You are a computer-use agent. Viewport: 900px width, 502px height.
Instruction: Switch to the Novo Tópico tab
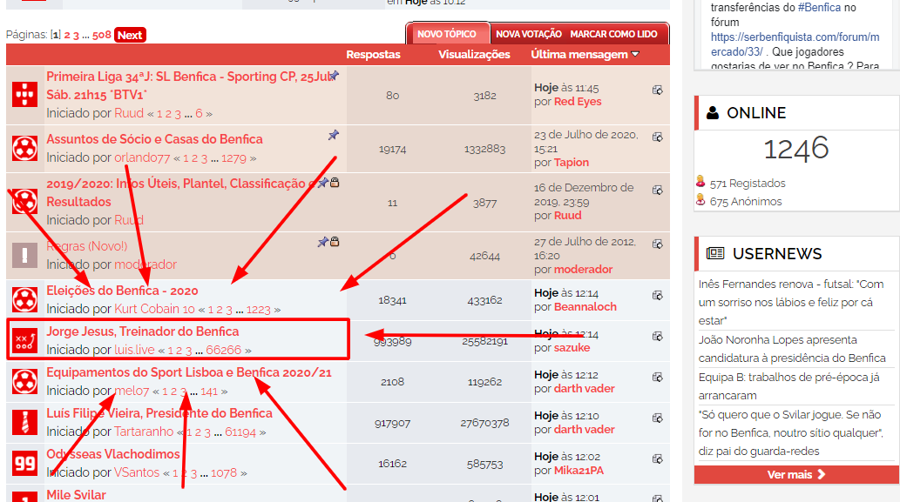pyautogui.click(x=447, y=34)
